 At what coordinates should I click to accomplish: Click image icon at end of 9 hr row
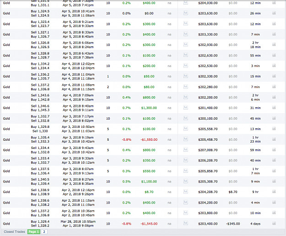point(274,192)
